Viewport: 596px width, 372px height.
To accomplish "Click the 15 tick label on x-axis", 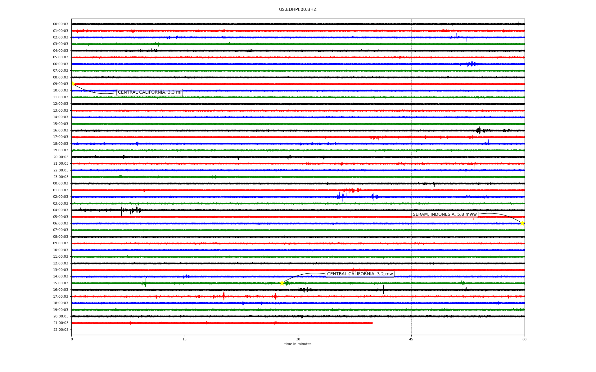I will pyautogui.click(x=185, y=339).
